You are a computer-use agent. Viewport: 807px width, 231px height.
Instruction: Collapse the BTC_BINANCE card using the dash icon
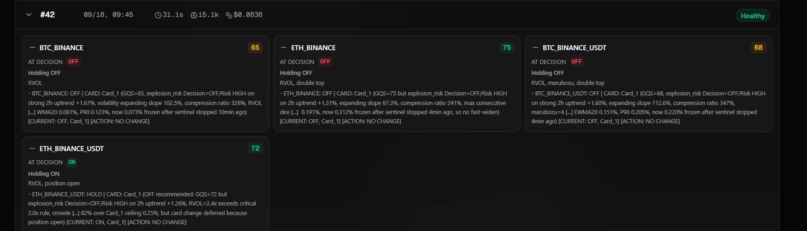[32, 47]
